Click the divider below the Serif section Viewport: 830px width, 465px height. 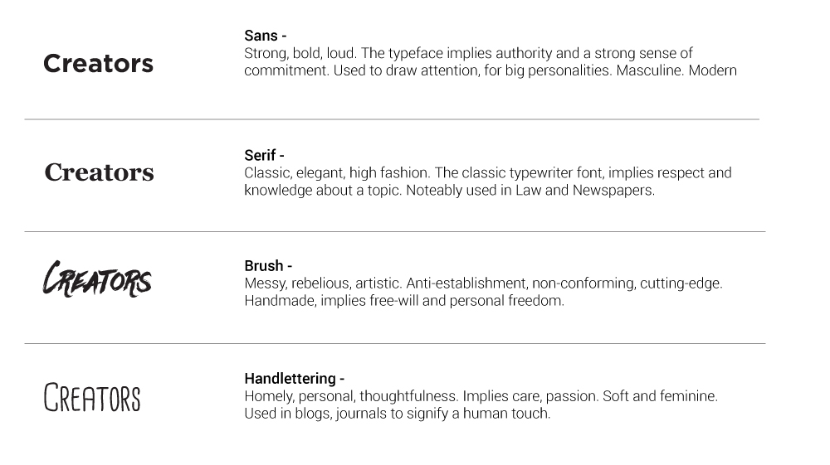pos(395,231)
